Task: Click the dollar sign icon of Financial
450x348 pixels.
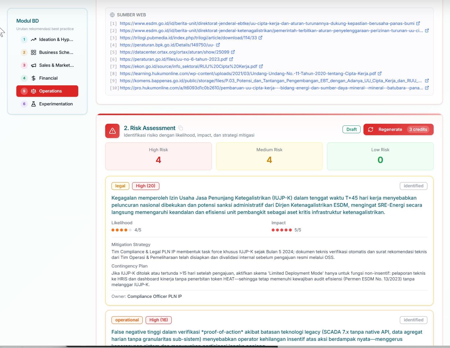Action: click(x=34, y=78)
